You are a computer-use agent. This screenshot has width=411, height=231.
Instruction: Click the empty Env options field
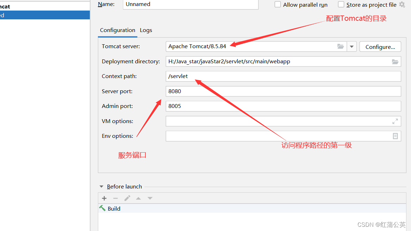pos(284,136)
